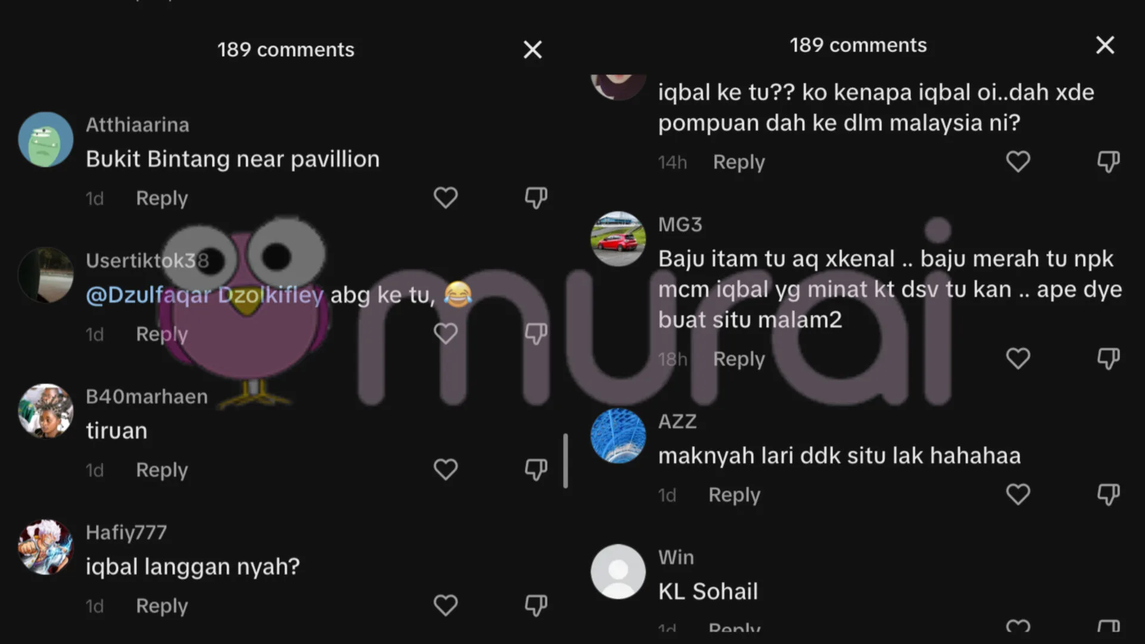1145x644 pixels.
Task: Dislike AZZ's maknyah lari comment
Action: pos(1109,495)
